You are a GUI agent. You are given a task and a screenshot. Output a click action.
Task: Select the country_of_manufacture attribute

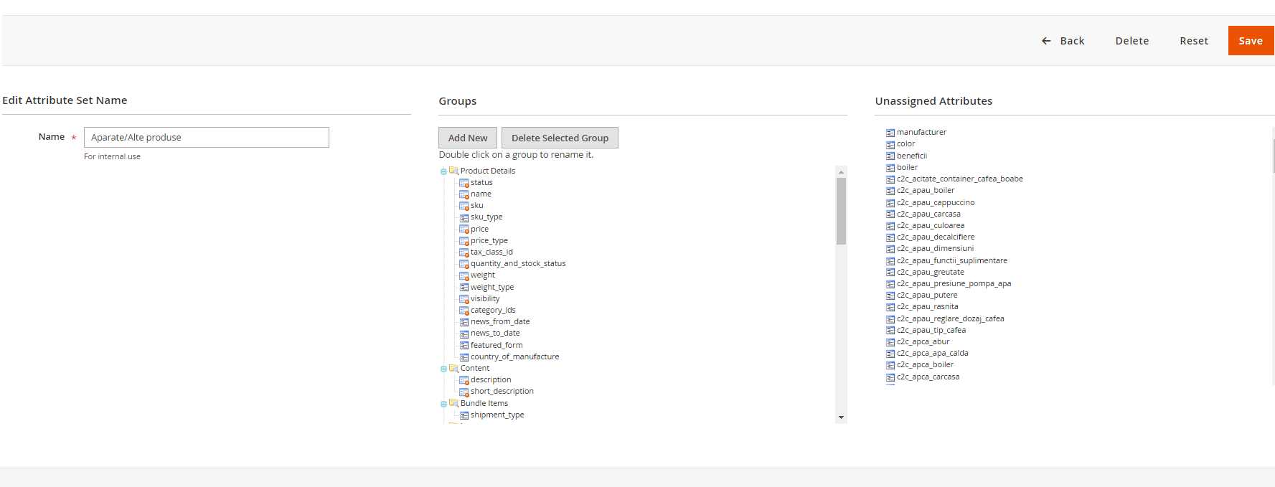(514, 356)
